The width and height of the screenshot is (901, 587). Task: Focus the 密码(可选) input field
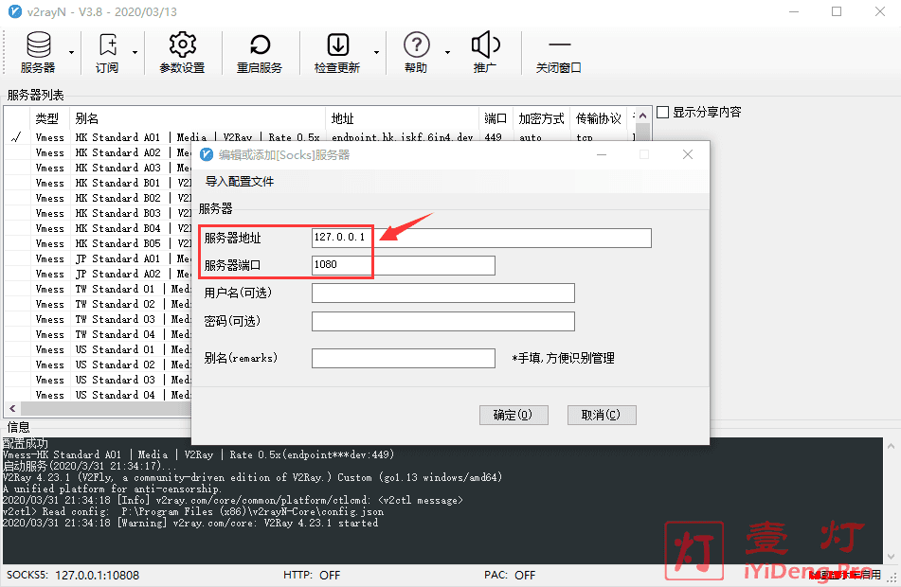click(443, 321)
